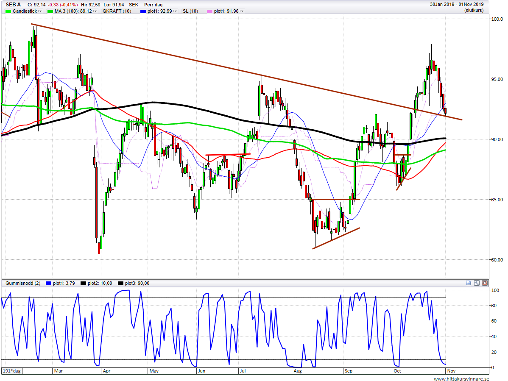Click the May month marker
508x381 pixels.
pos(154,371)
